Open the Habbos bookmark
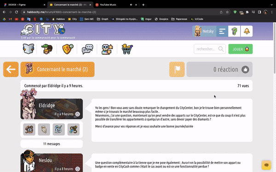 coord(58,19)
